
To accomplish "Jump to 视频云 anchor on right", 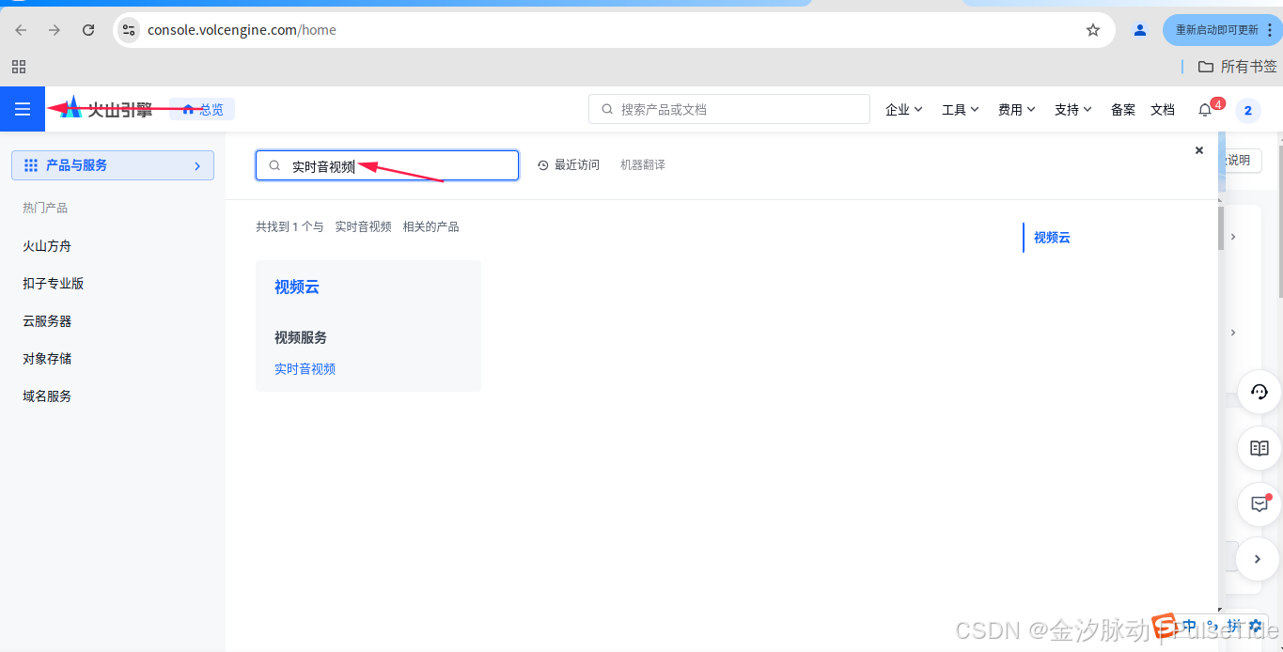I will click(1052, 238).
